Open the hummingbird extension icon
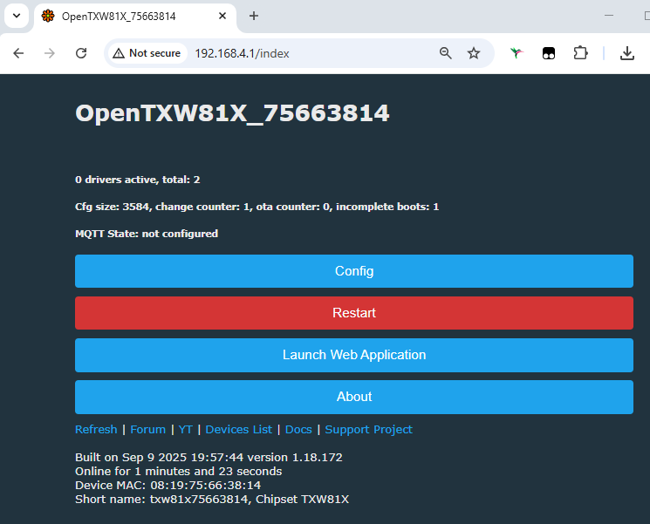Image resolution: width=650 pixels, height=524 pixels. point(517,53)
